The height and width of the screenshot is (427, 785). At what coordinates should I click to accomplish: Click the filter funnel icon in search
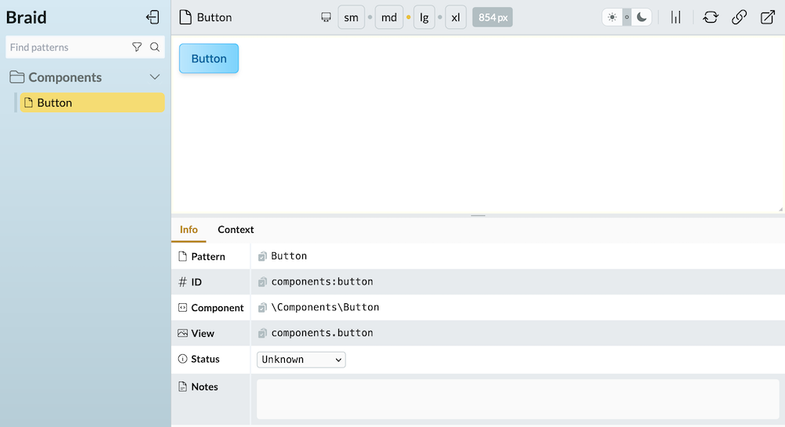137,47
